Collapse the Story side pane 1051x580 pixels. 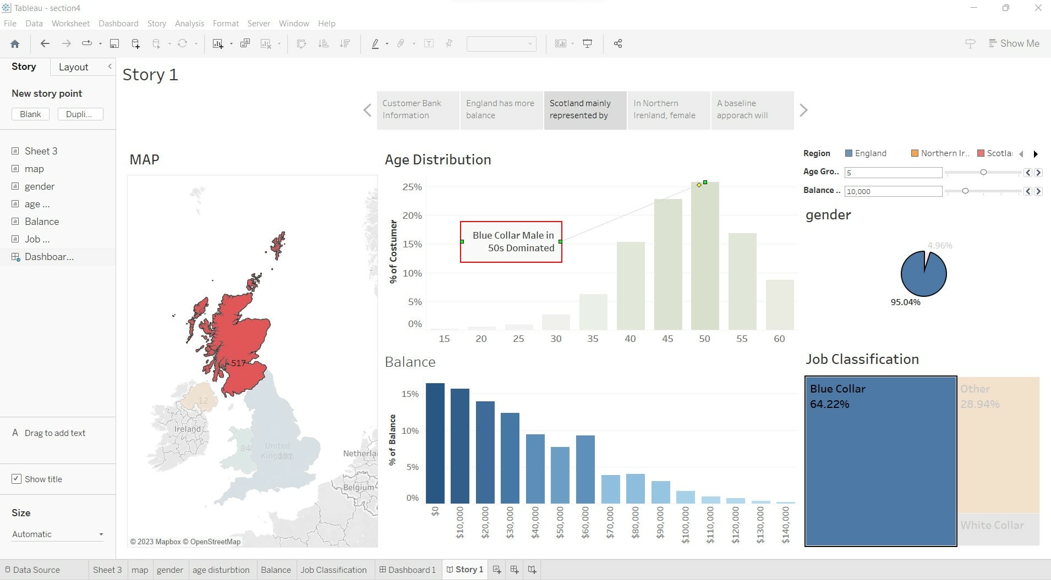[x=110, y=67]
